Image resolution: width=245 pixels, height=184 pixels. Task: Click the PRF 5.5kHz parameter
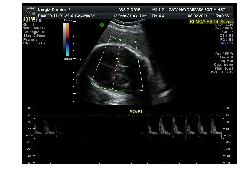pyautogui.click(x=34, y=43)
